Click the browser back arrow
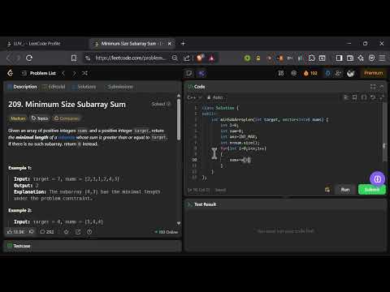 pyautogui.click(x=9, y=58)
